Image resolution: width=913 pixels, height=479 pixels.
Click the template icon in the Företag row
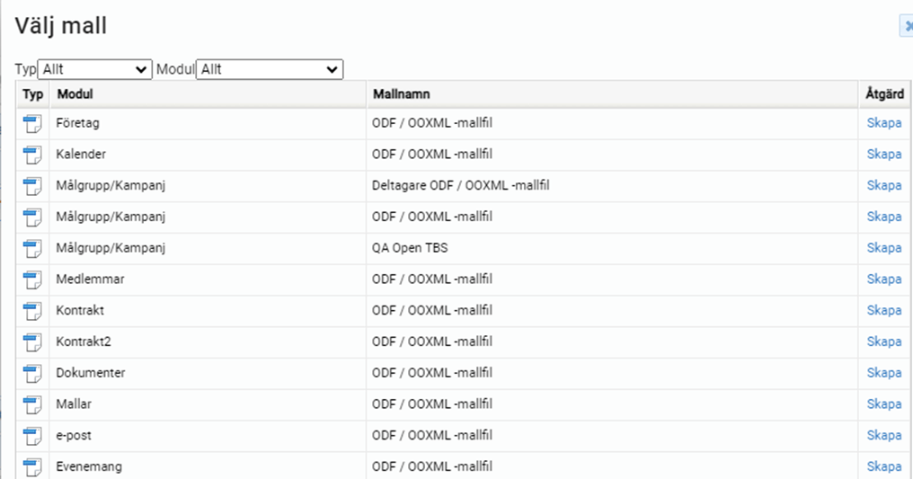click(32, 123)
